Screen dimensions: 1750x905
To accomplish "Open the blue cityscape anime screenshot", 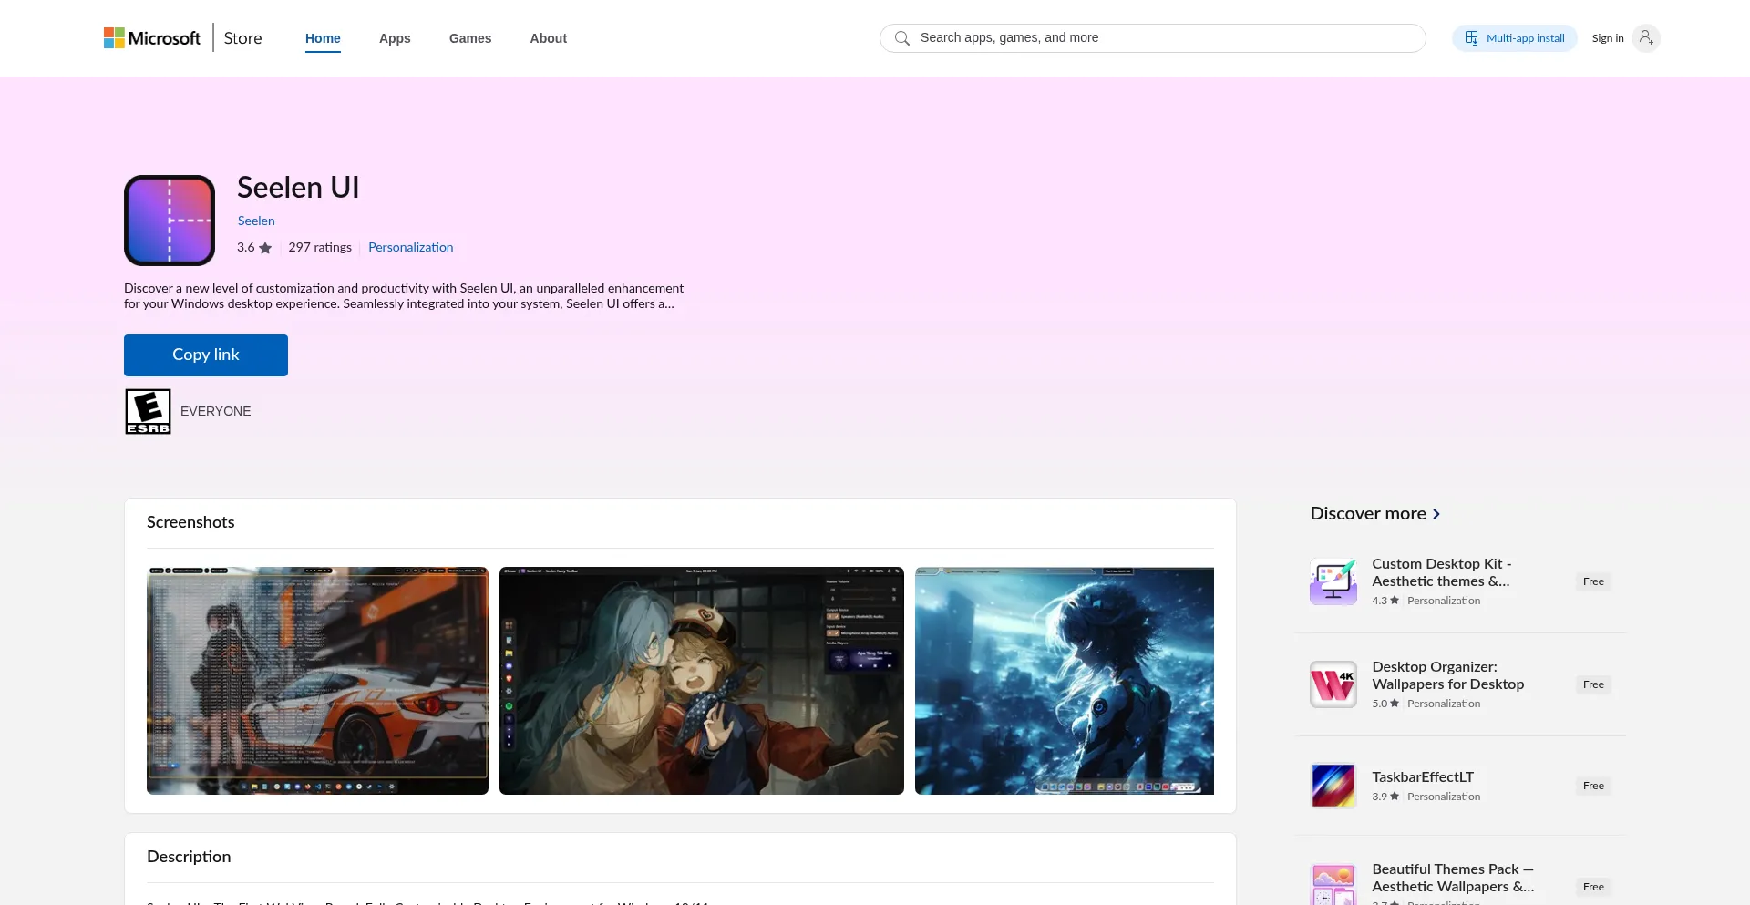I will [x=1065, y=681].
